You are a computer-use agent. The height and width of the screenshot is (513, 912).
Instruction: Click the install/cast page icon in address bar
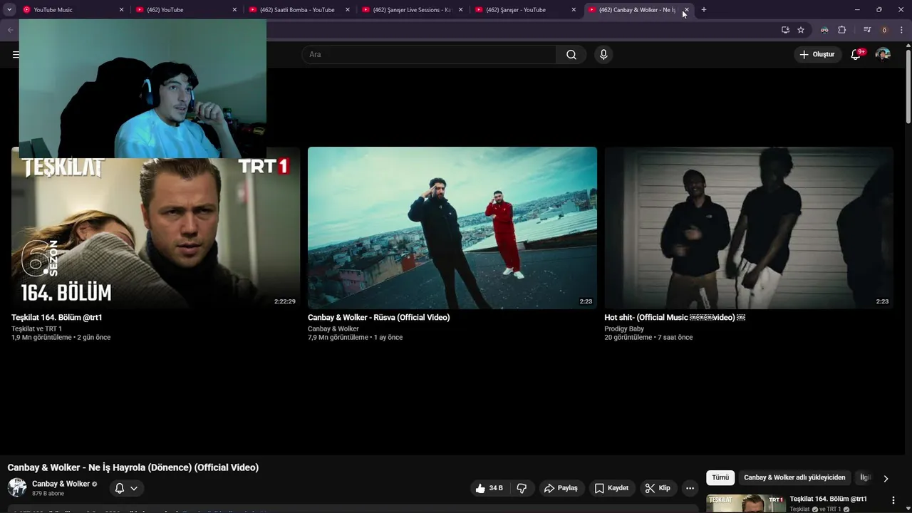785,30
